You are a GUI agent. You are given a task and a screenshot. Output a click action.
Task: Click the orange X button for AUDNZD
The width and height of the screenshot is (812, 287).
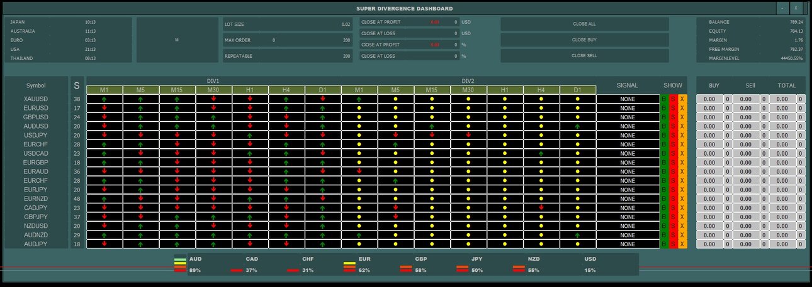coord(682,235)
